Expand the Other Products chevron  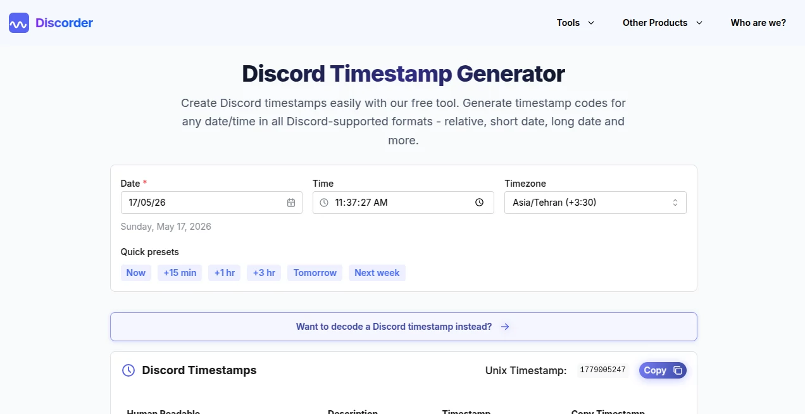coord(699,23)
